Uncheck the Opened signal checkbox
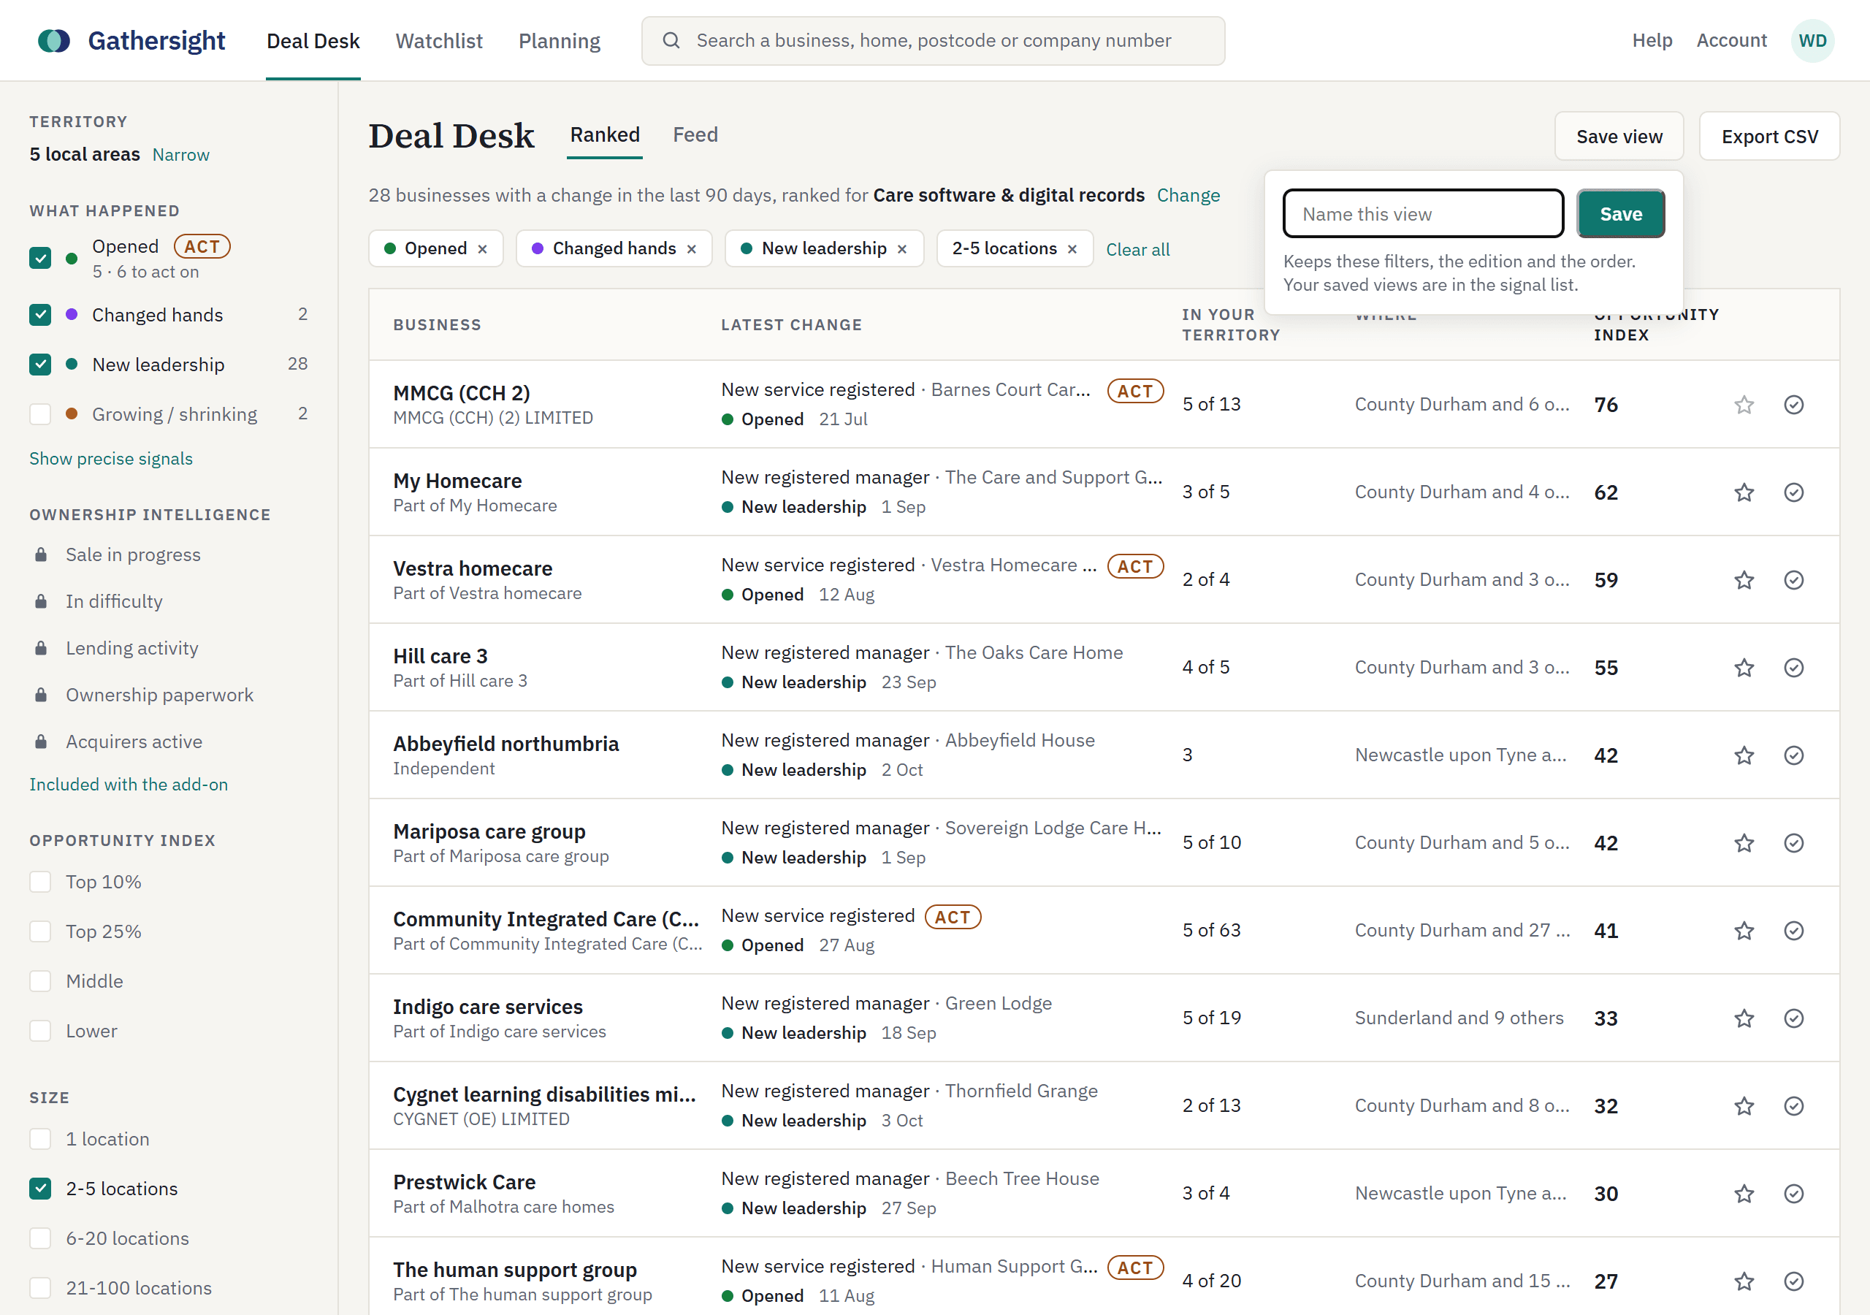 click(40, 259)
